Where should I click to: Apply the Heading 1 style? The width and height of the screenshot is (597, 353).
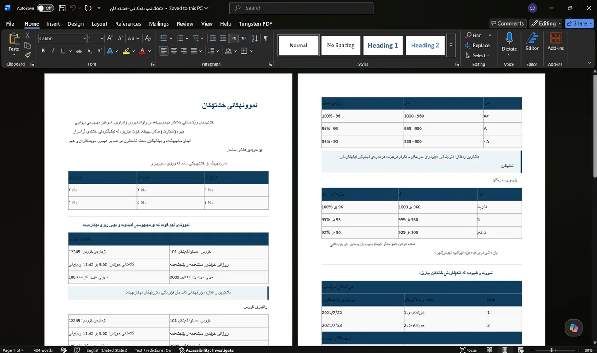[383, 45]
